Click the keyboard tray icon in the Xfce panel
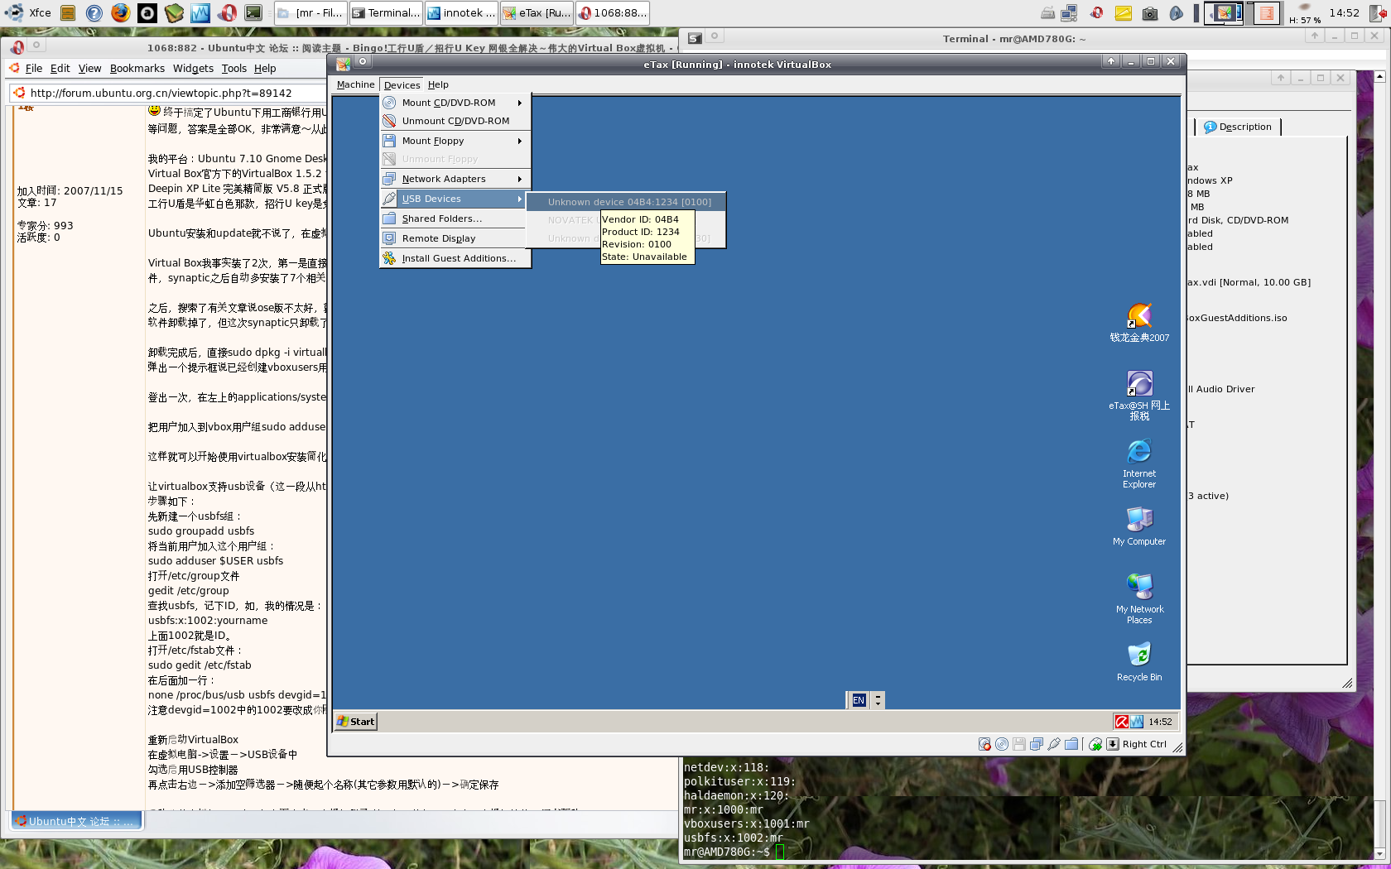Viewport: 1391px width, 869px height. point(1047,12)
